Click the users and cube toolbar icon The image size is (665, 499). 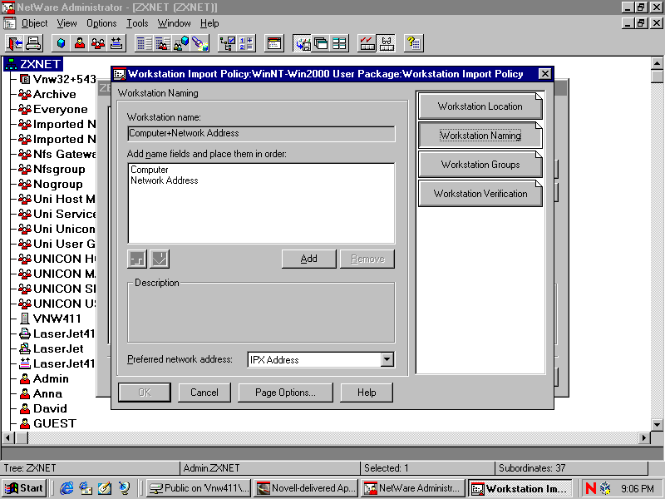coord(181,43)
